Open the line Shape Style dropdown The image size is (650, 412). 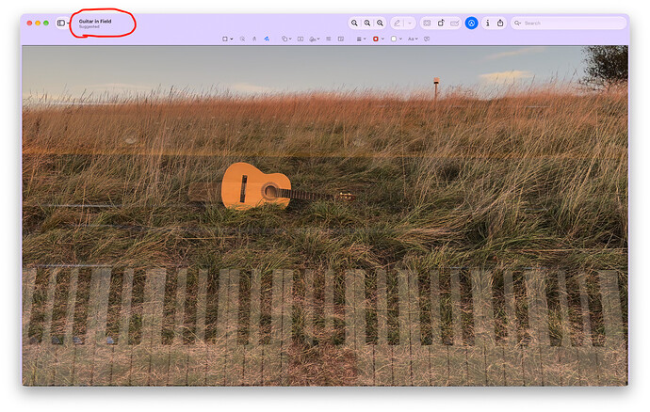tap(361, 39)
